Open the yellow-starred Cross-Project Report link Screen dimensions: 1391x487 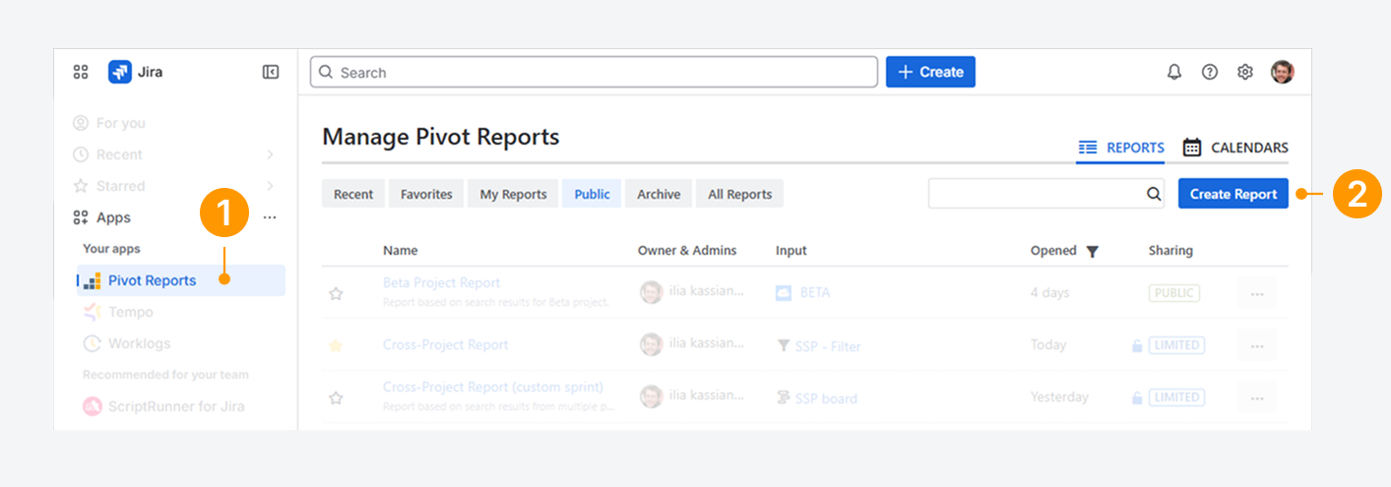tap(445, 344)
